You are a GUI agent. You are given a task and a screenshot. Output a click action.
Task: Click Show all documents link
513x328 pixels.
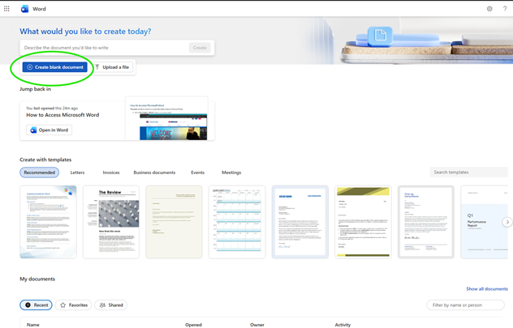click(487, 289)
